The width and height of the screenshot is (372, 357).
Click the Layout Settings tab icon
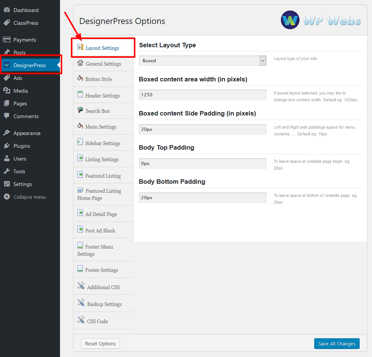(80, 47)
